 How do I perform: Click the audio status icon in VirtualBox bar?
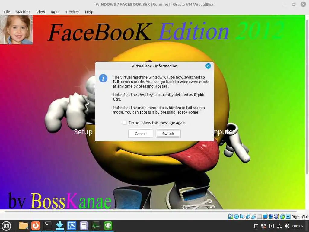[x=242, y=217]
